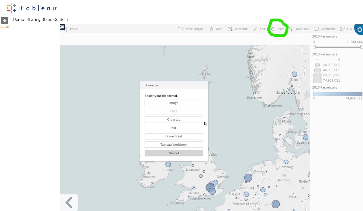Click the 20,000,000 size legend circle
The width and height of the screenshot is (363, 211).
point(317,65)
